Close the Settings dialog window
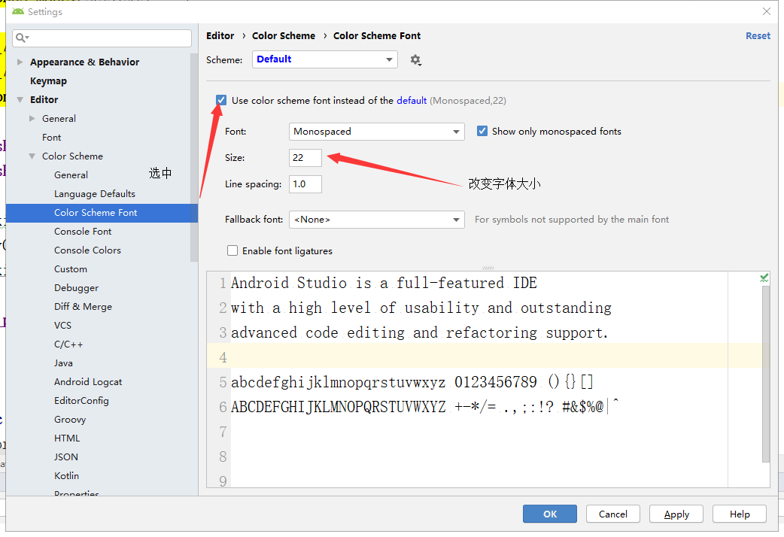Image resolution: width=784 pixels, height=537 pixels. [x=767, y=12]
